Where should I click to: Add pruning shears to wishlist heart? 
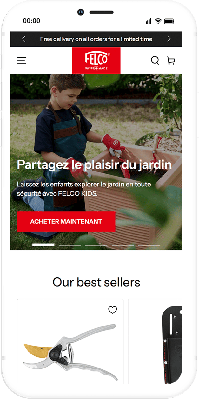pos(113,310)
